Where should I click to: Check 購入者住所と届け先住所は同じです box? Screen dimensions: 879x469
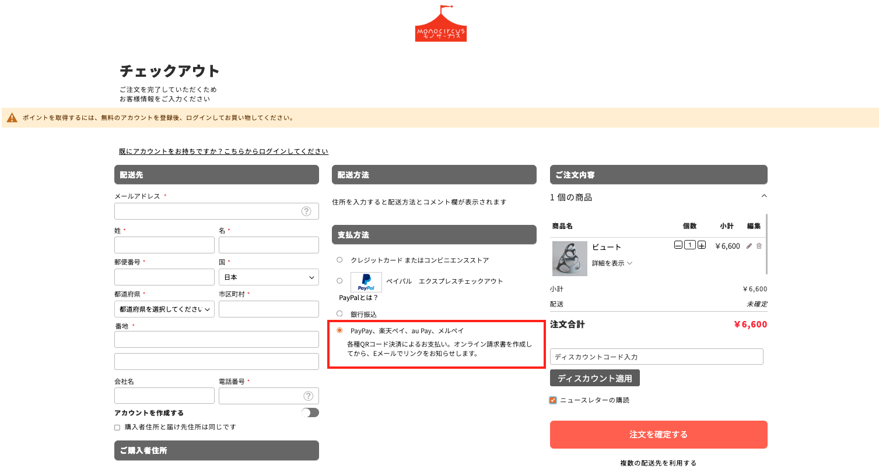pos(117,428)
